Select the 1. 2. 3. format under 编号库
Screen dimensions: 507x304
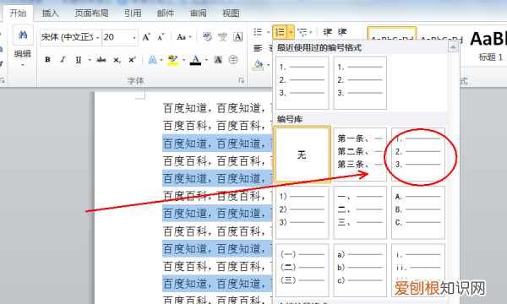[418, 155]
